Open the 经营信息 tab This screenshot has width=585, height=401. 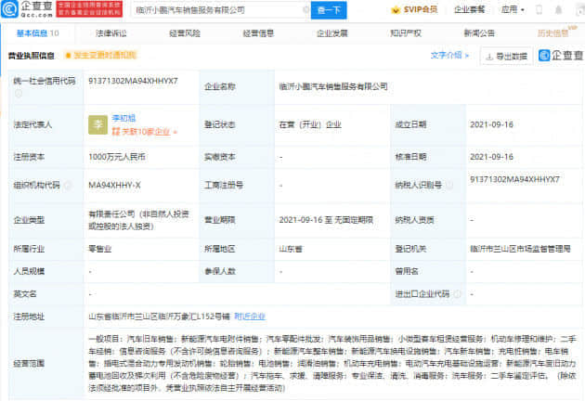click(258, 33)
